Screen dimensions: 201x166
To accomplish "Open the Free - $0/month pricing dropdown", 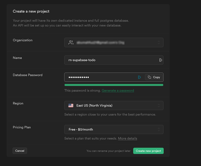I will point(114,129).
